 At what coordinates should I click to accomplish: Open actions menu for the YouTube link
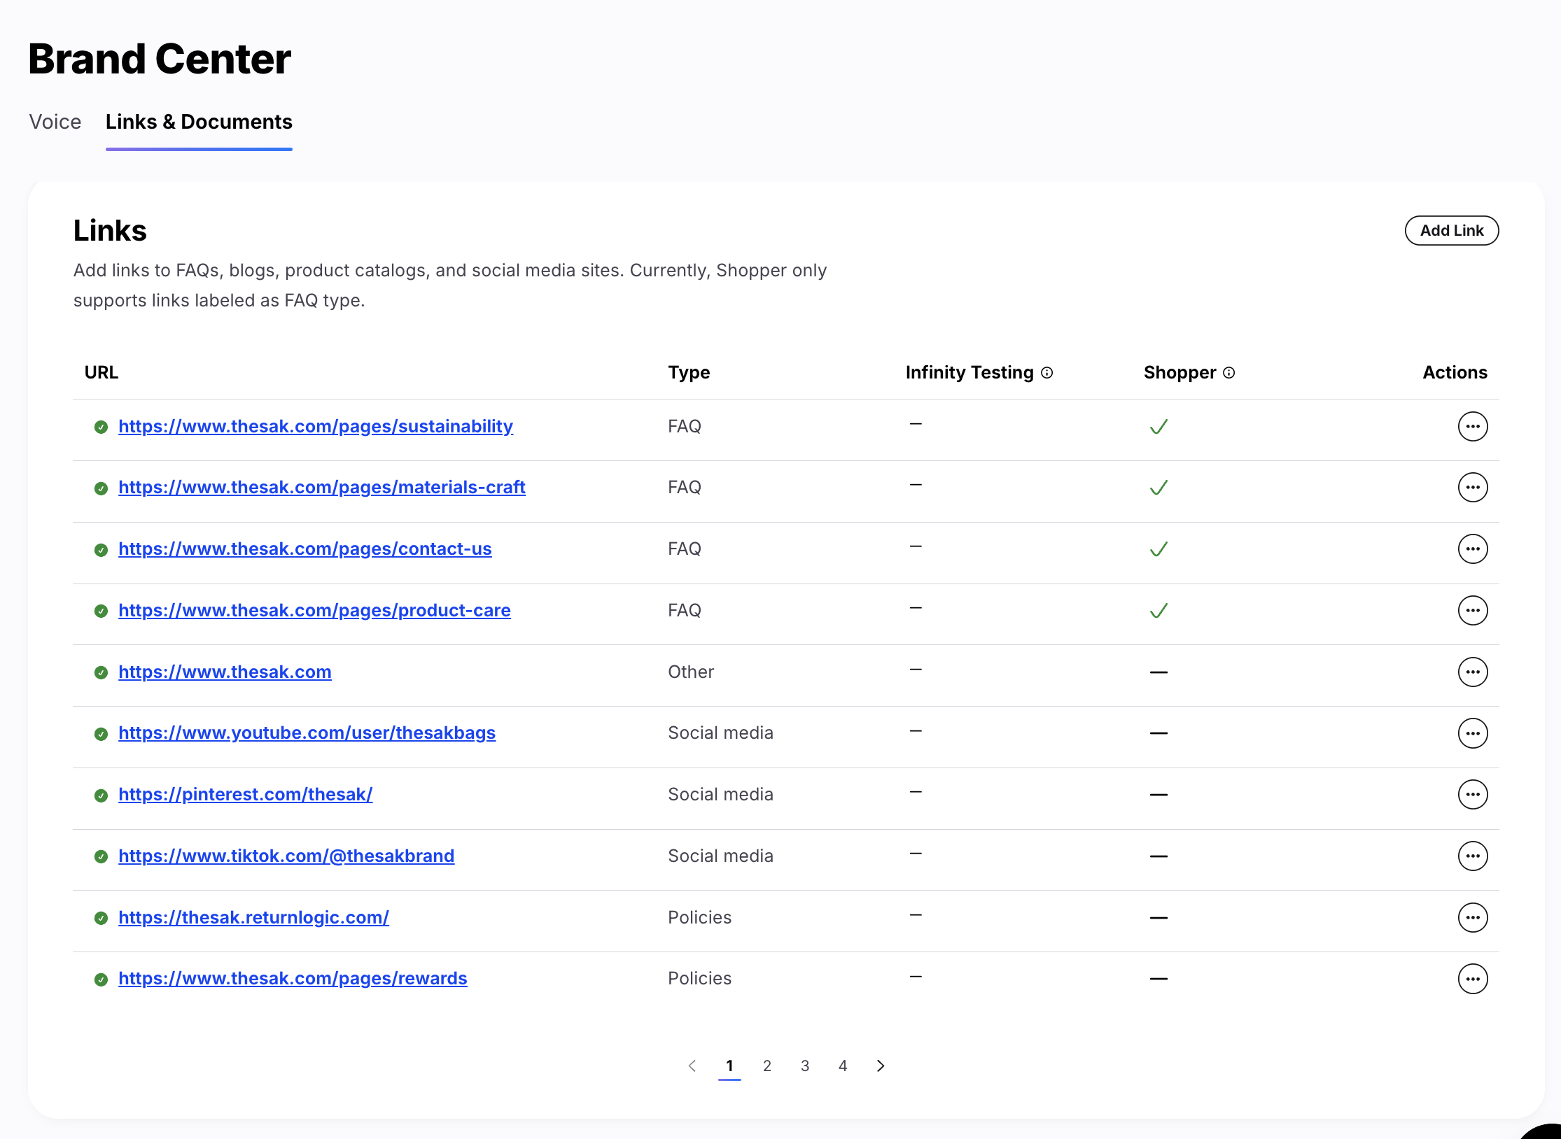pos(1473,733)
